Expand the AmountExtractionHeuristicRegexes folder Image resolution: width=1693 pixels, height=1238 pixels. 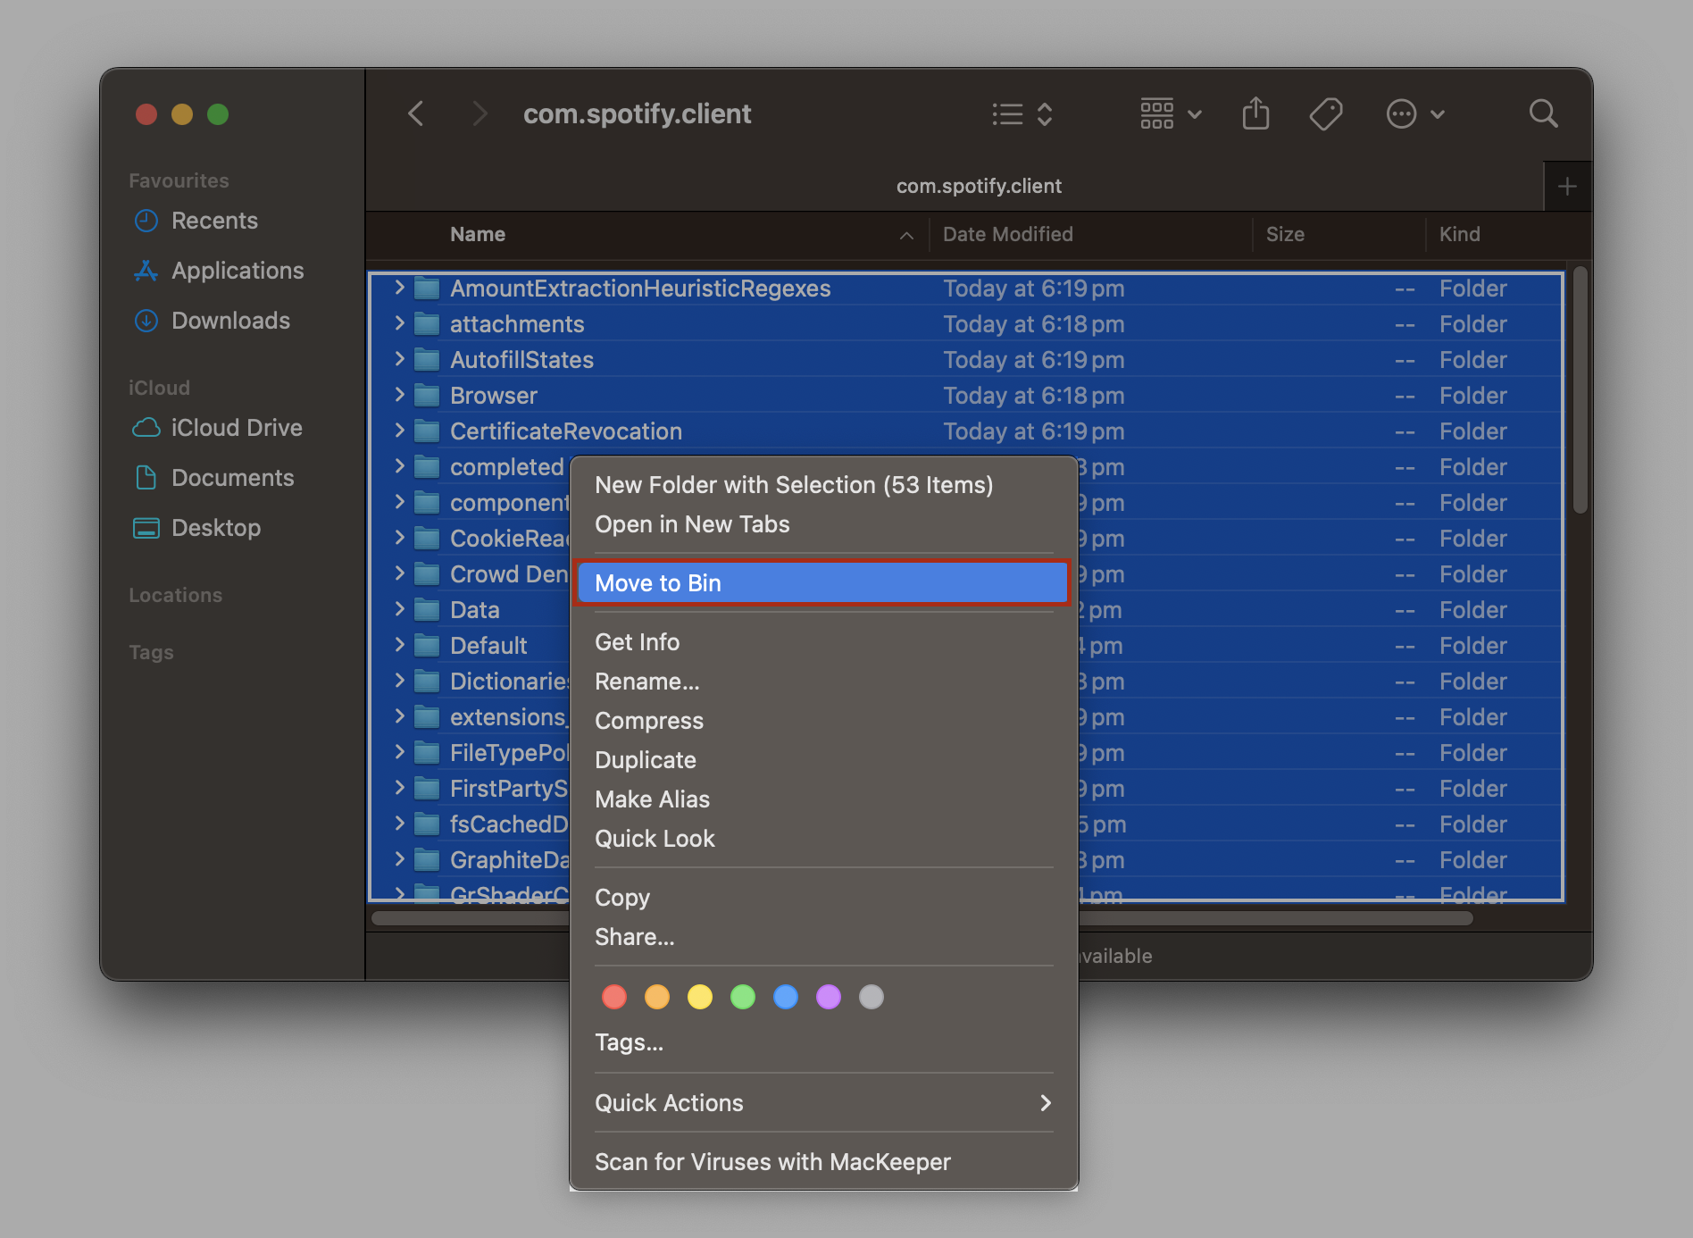pyautogui.click(x=399, y=288)
